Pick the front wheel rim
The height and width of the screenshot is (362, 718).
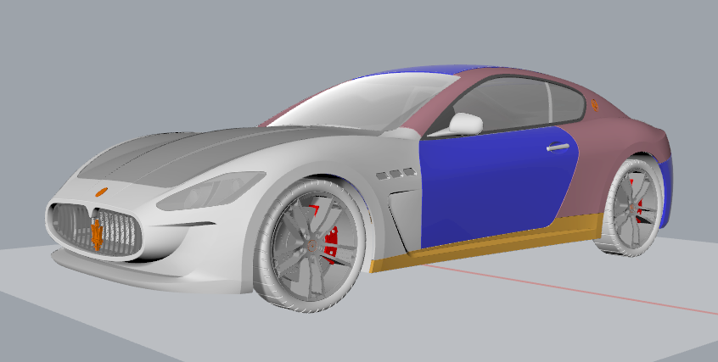(x=314, y=245)
